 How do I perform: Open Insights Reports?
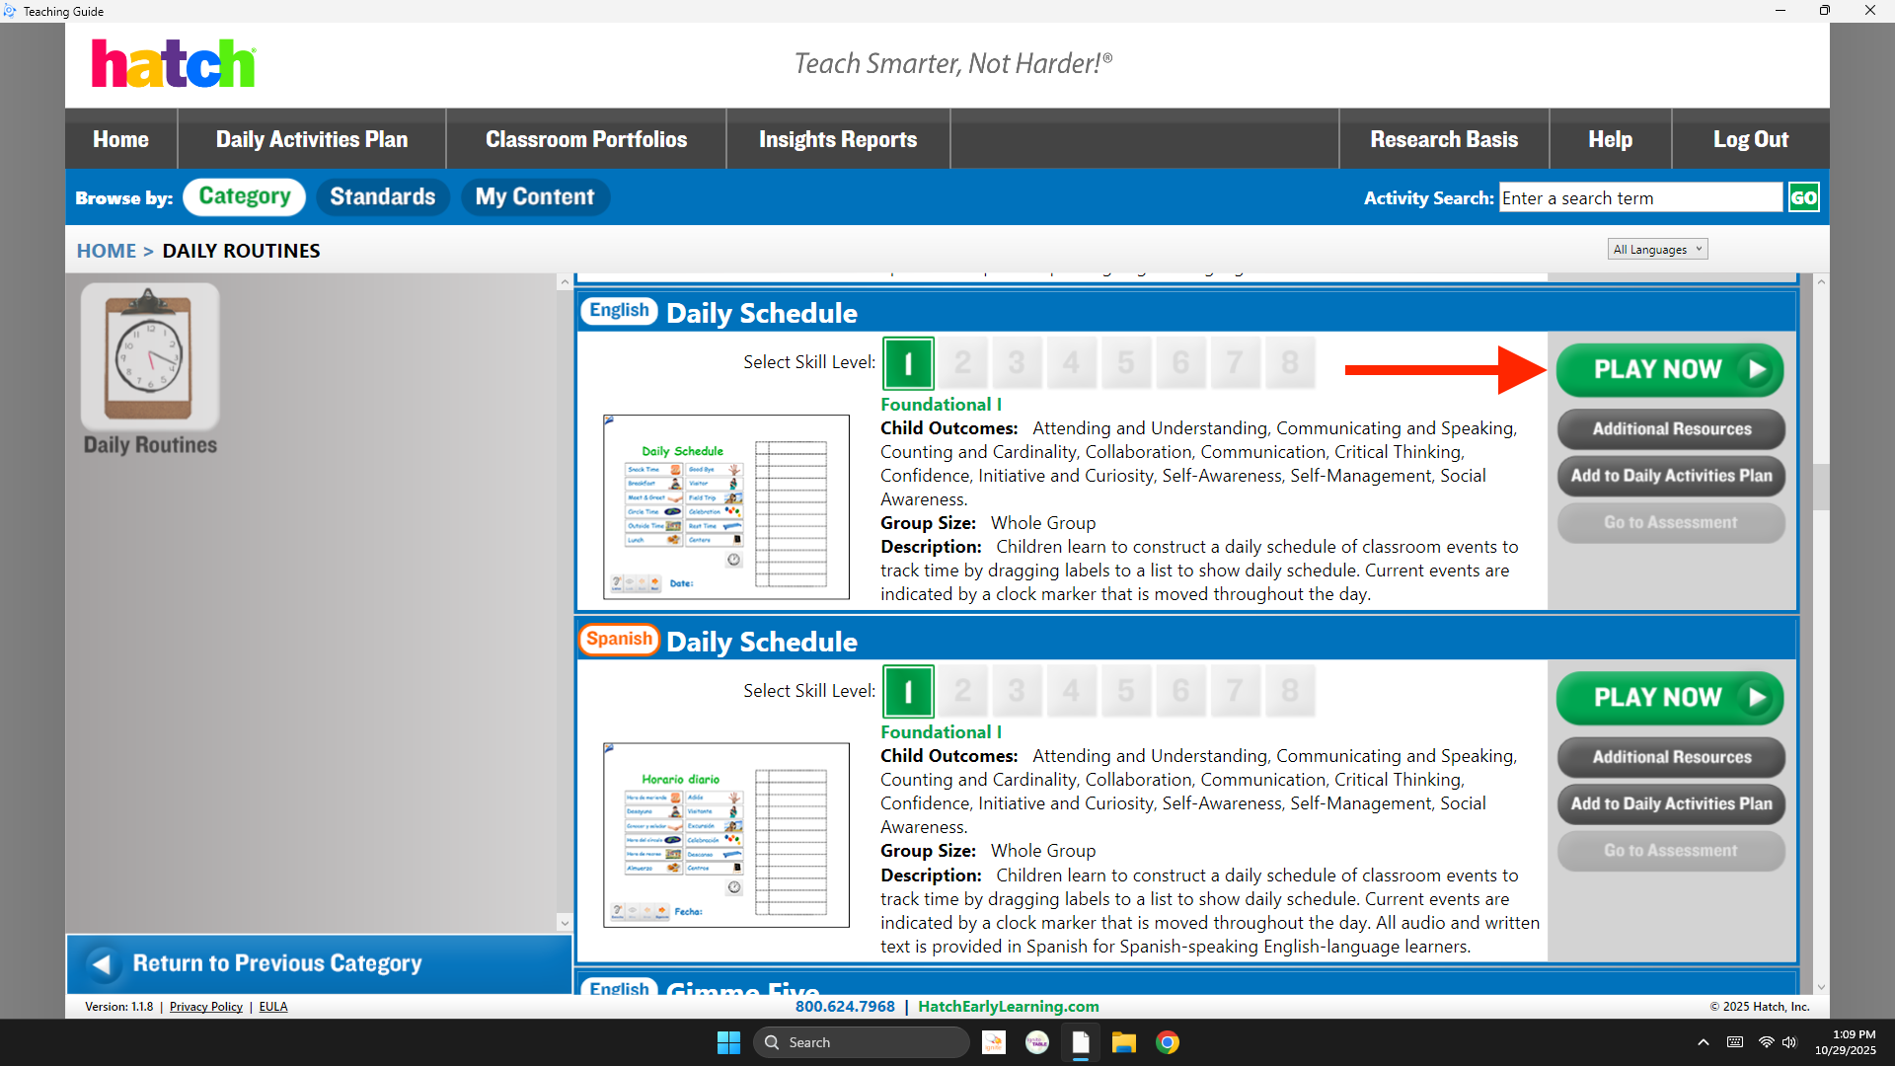tap(838, 139)
